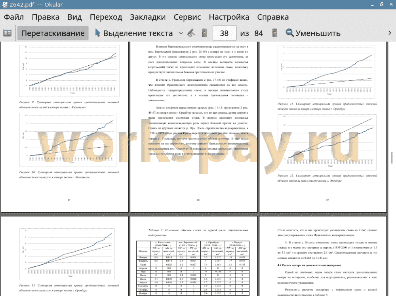396x296 pixels.
Task: Restore the Okular window size
Action: point(382,4)
